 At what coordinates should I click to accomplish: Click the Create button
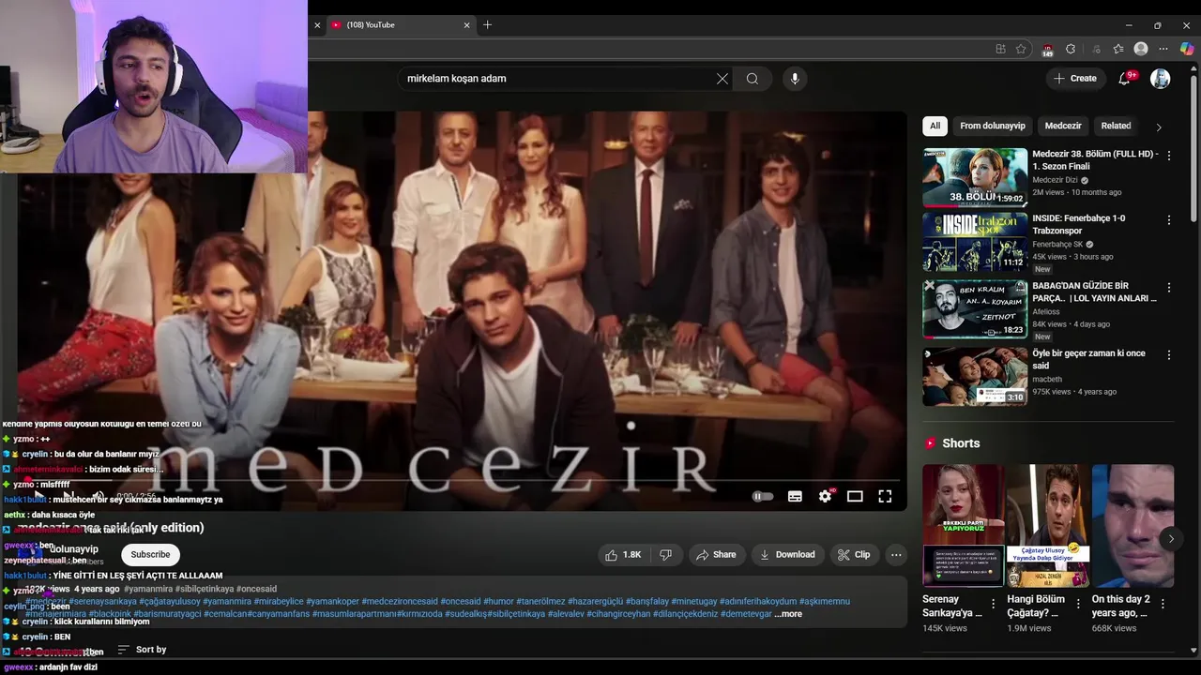[x=1075, y=79]
